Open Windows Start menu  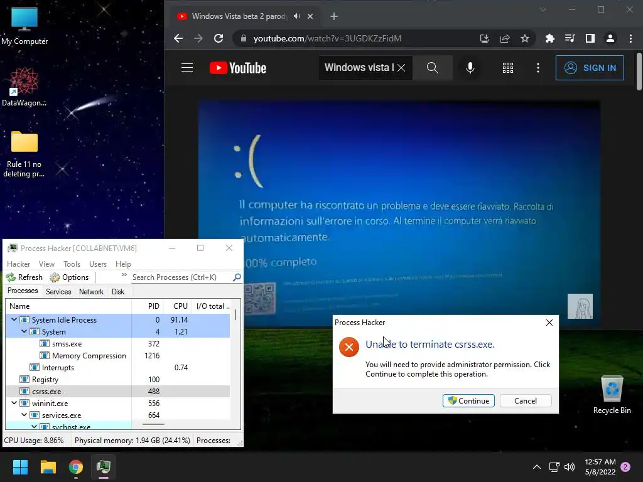[20, 467]
